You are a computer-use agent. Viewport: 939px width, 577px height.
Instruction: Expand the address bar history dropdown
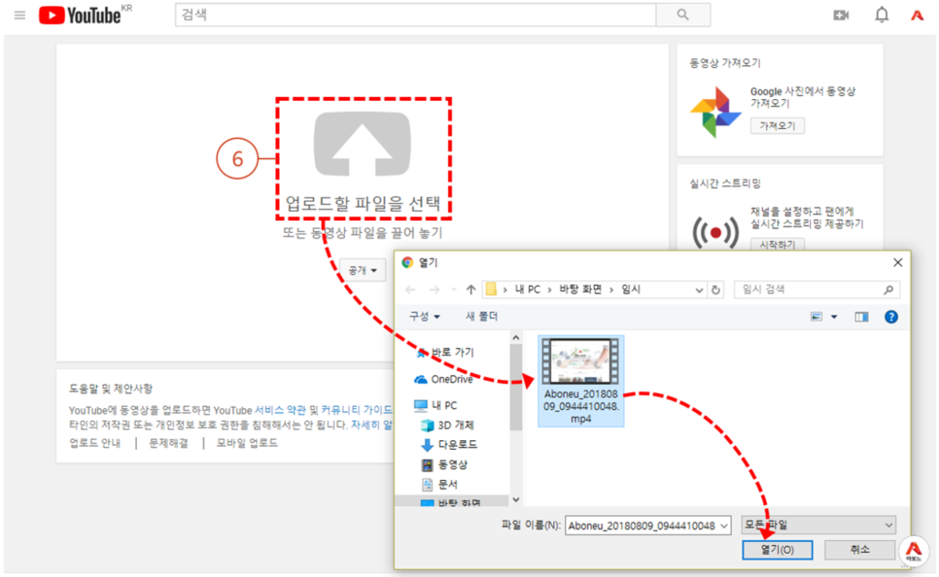(x=699, y=290)
